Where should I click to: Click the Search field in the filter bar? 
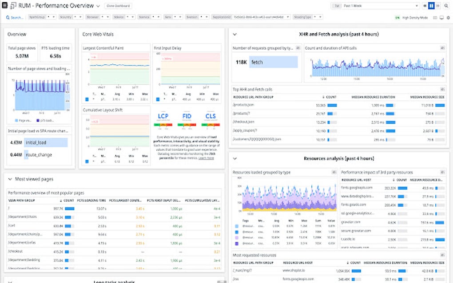click(x=16, y=18)
